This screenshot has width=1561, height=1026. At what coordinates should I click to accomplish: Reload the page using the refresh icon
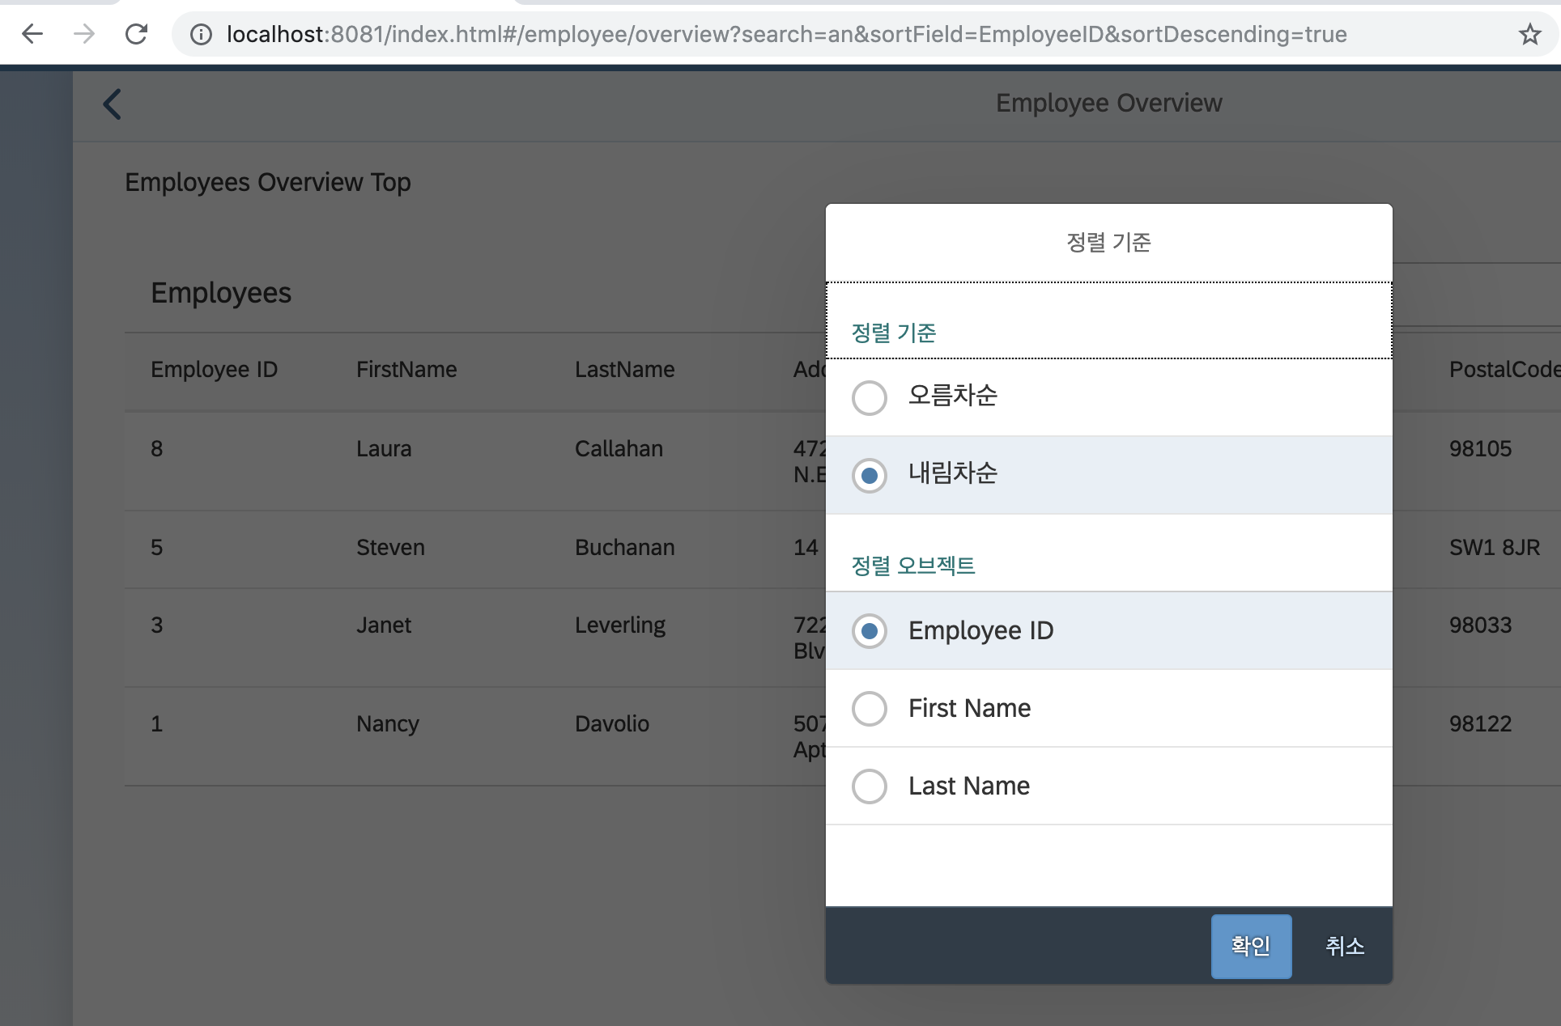pyautogui.click(x=136, y=34)
